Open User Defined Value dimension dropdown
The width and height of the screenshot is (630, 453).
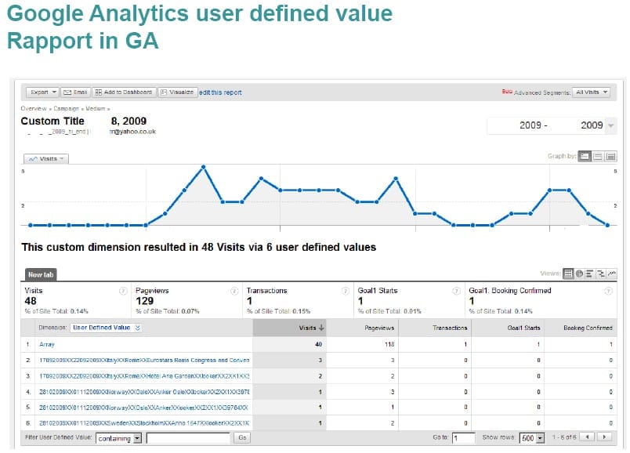(x=106, y=328)
